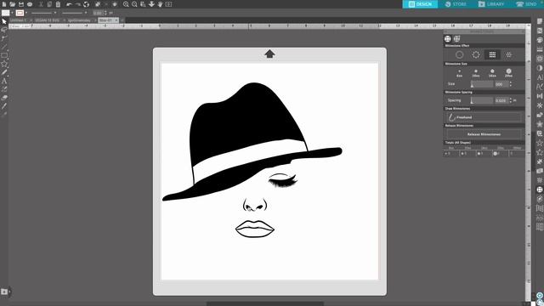Click the media load arrow on the mat

click(269, 54)
